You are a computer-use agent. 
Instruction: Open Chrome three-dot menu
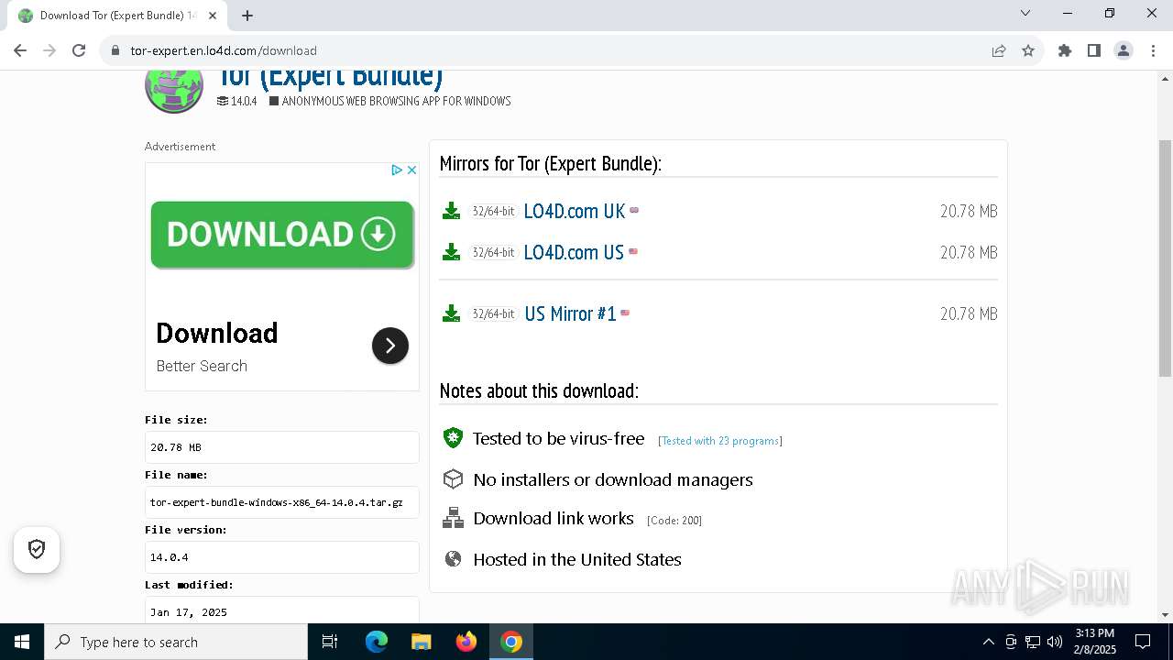tap(1152, 50)
